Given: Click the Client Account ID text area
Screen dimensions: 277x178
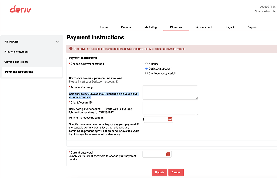Looking at the screenshot, I should 170,108.
